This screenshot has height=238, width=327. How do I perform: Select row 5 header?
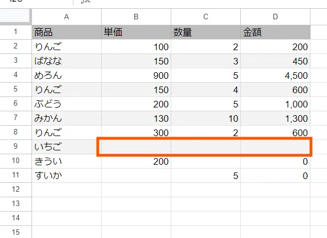point(15,89)
